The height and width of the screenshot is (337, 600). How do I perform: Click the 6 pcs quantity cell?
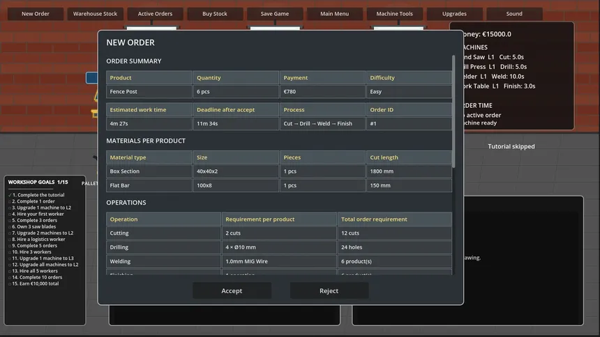(x=236, y=92)
